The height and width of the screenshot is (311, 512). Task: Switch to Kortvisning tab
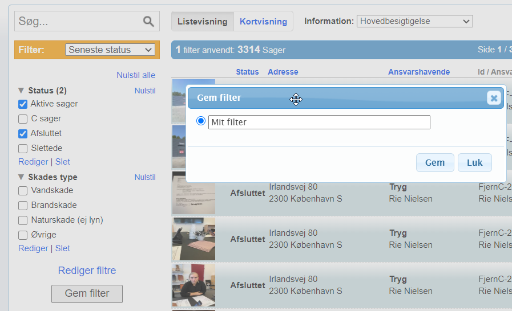tap(263, 22)
